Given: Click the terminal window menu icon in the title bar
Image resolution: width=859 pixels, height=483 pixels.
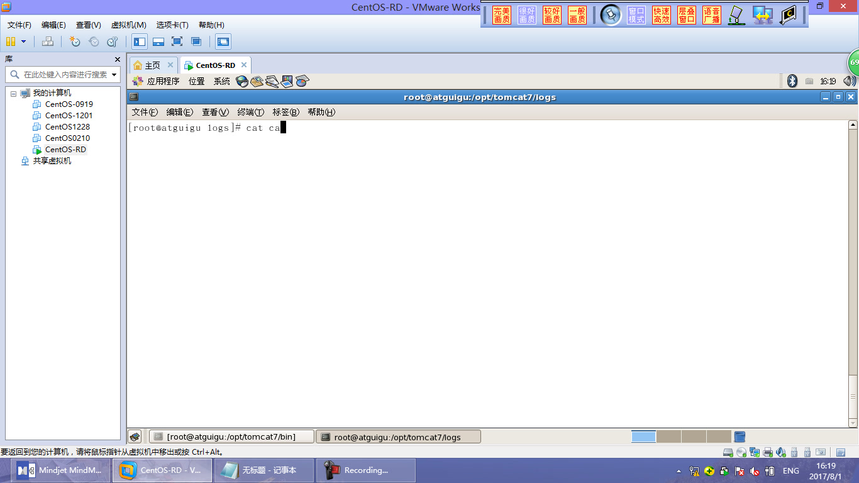Looking at the screenshot, I should pyautogui.click(x=133, y=97).
